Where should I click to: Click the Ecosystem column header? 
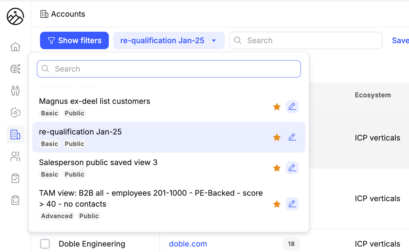[373, 95]
